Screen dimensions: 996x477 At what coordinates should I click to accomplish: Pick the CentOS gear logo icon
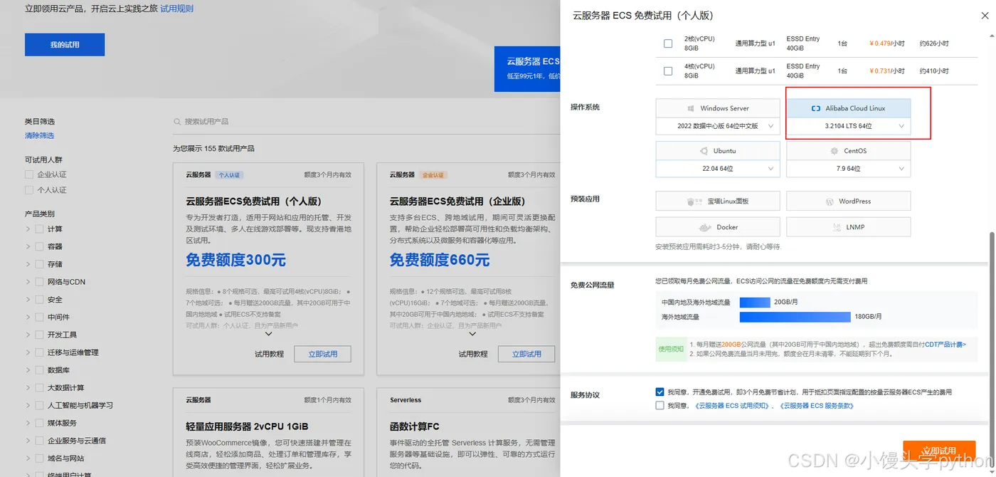pos(835,151)
